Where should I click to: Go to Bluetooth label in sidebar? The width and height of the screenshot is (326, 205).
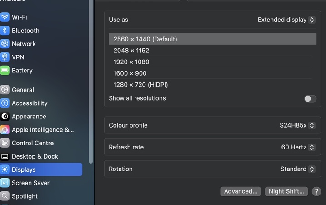pyautogui.click(x=25, y=31)
